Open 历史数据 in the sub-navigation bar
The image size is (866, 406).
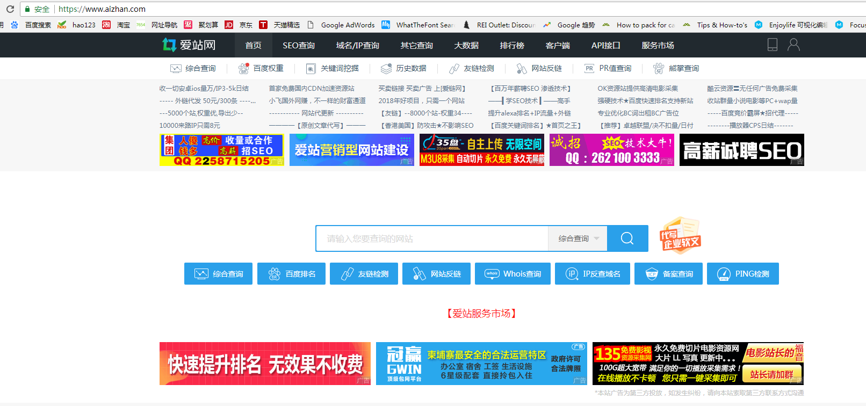click(x=403, y=68)
